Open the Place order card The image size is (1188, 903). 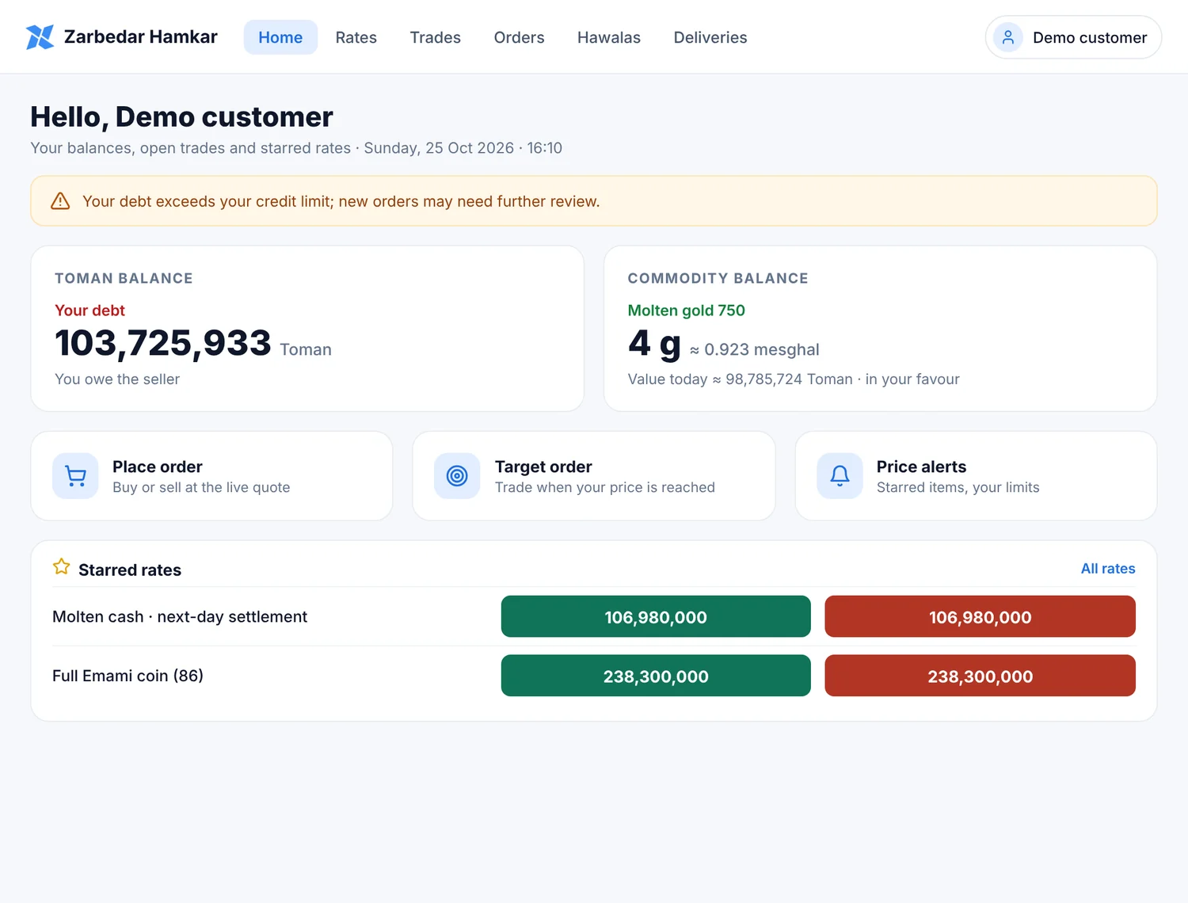click(211, 476)
